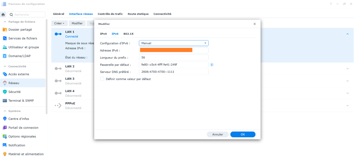
Task: Open the Contrôle du trafic tab
Action: click(x=110, y=14)
